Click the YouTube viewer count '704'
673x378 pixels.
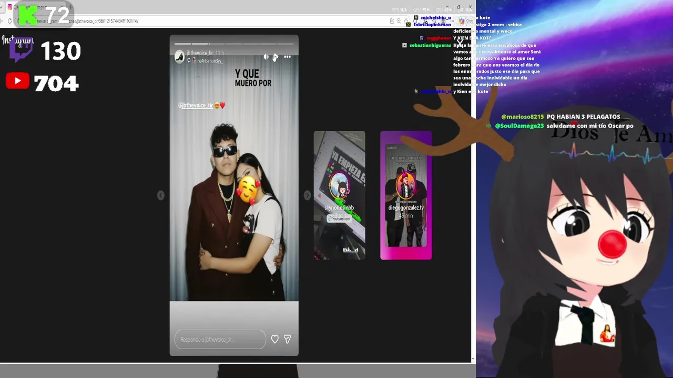tap(56, 83)
